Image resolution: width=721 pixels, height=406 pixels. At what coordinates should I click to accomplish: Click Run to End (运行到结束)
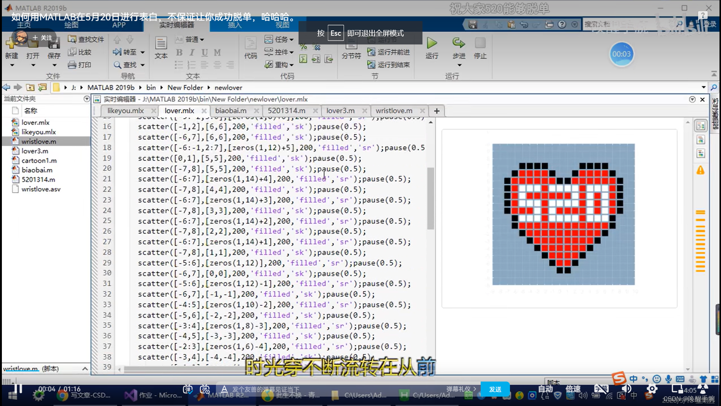388,65
